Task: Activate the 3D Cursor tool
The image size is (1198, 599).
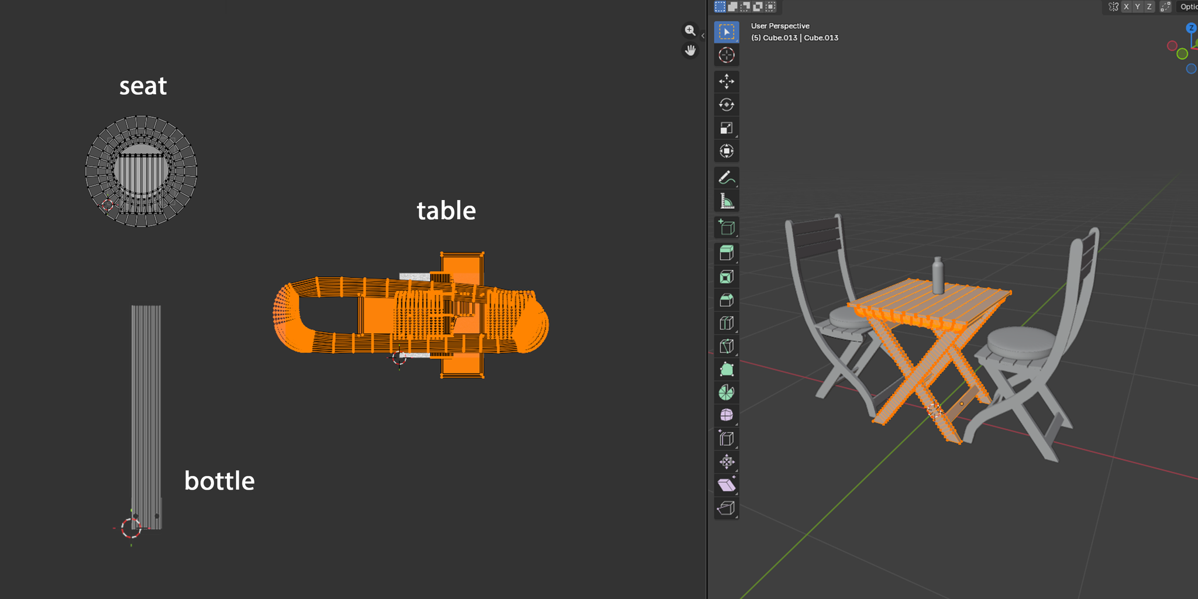Action: pyautogui.click(x=727, y=55)
